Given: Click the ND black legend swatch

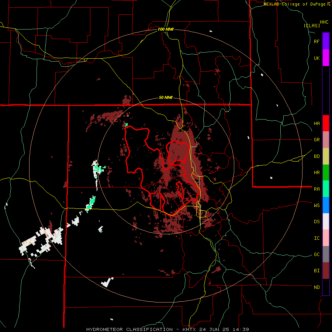Looking at the screenshot, I should tap(326, 287).
